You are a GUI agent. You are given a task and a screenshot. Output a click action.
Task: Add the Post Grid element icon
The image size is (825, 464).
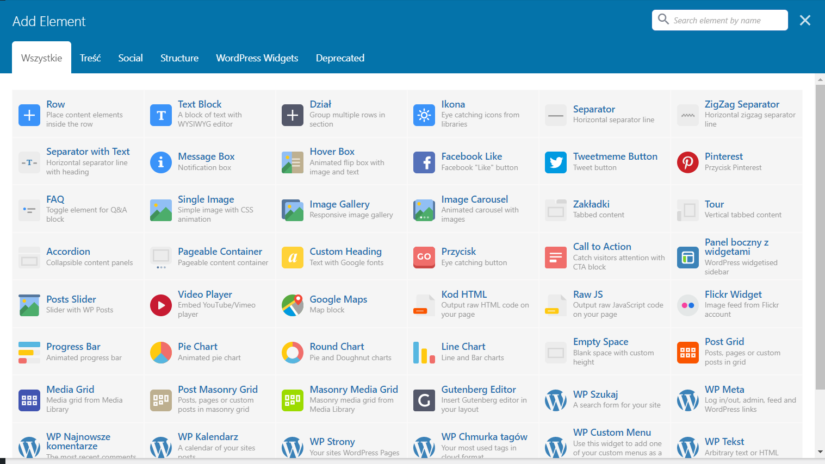(687, 353)
